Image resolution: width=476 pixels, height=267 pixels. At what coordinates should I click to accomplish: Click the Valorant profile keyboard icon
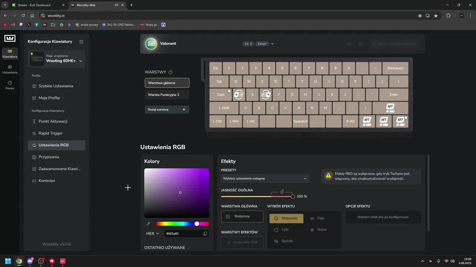click(151, 44)
